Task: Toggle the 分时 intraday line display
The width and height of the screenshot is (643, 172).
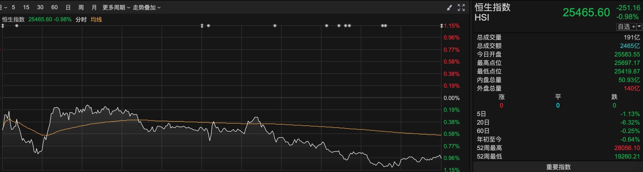Action: 81,19
